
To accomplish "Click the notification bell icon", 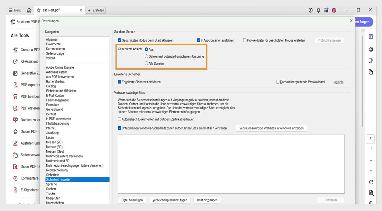I will pos(318,10).
